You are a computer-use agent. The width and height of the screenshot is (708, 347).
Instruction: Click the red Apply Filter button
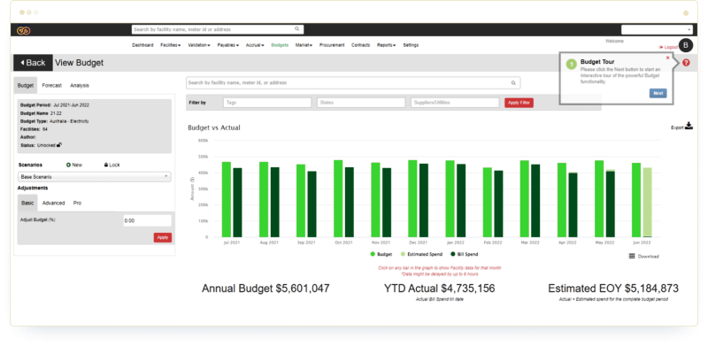(519, 103)
